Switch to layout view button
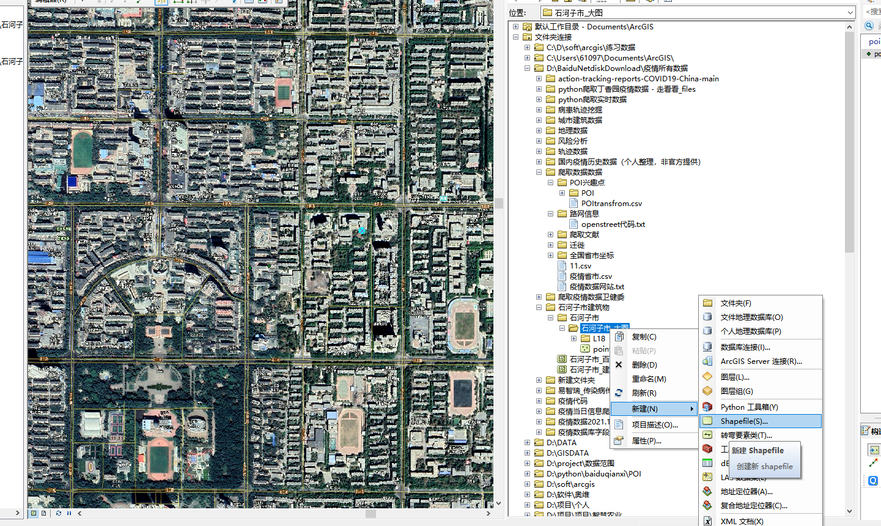Image resolution: width=881 pixels, height=526 pixels. pos(43,513)
